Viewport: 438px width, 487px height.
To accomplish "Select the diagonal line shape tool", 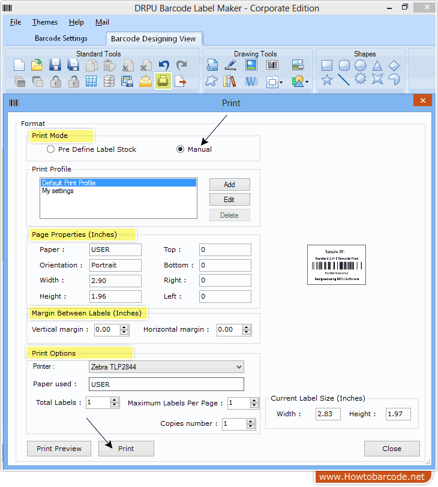I will 344,80.
